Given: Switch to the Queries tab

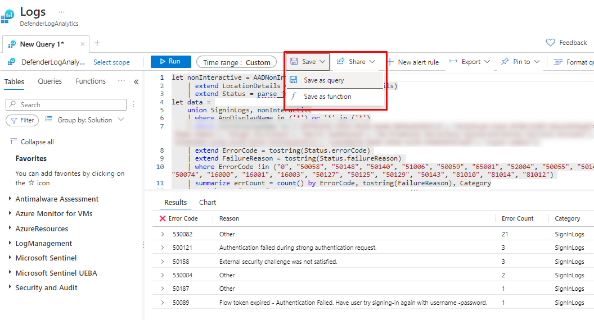Looking at the screenshot, I should point(49,81).
